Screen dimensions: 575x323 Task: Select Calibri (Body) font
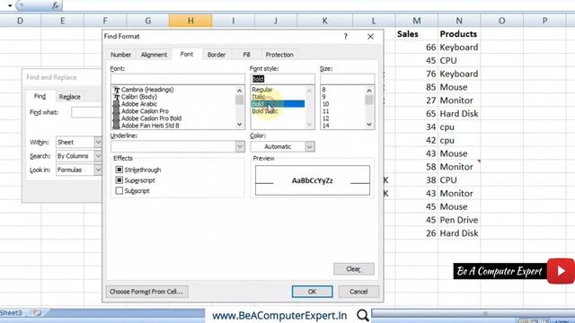[x=139, y=97]
